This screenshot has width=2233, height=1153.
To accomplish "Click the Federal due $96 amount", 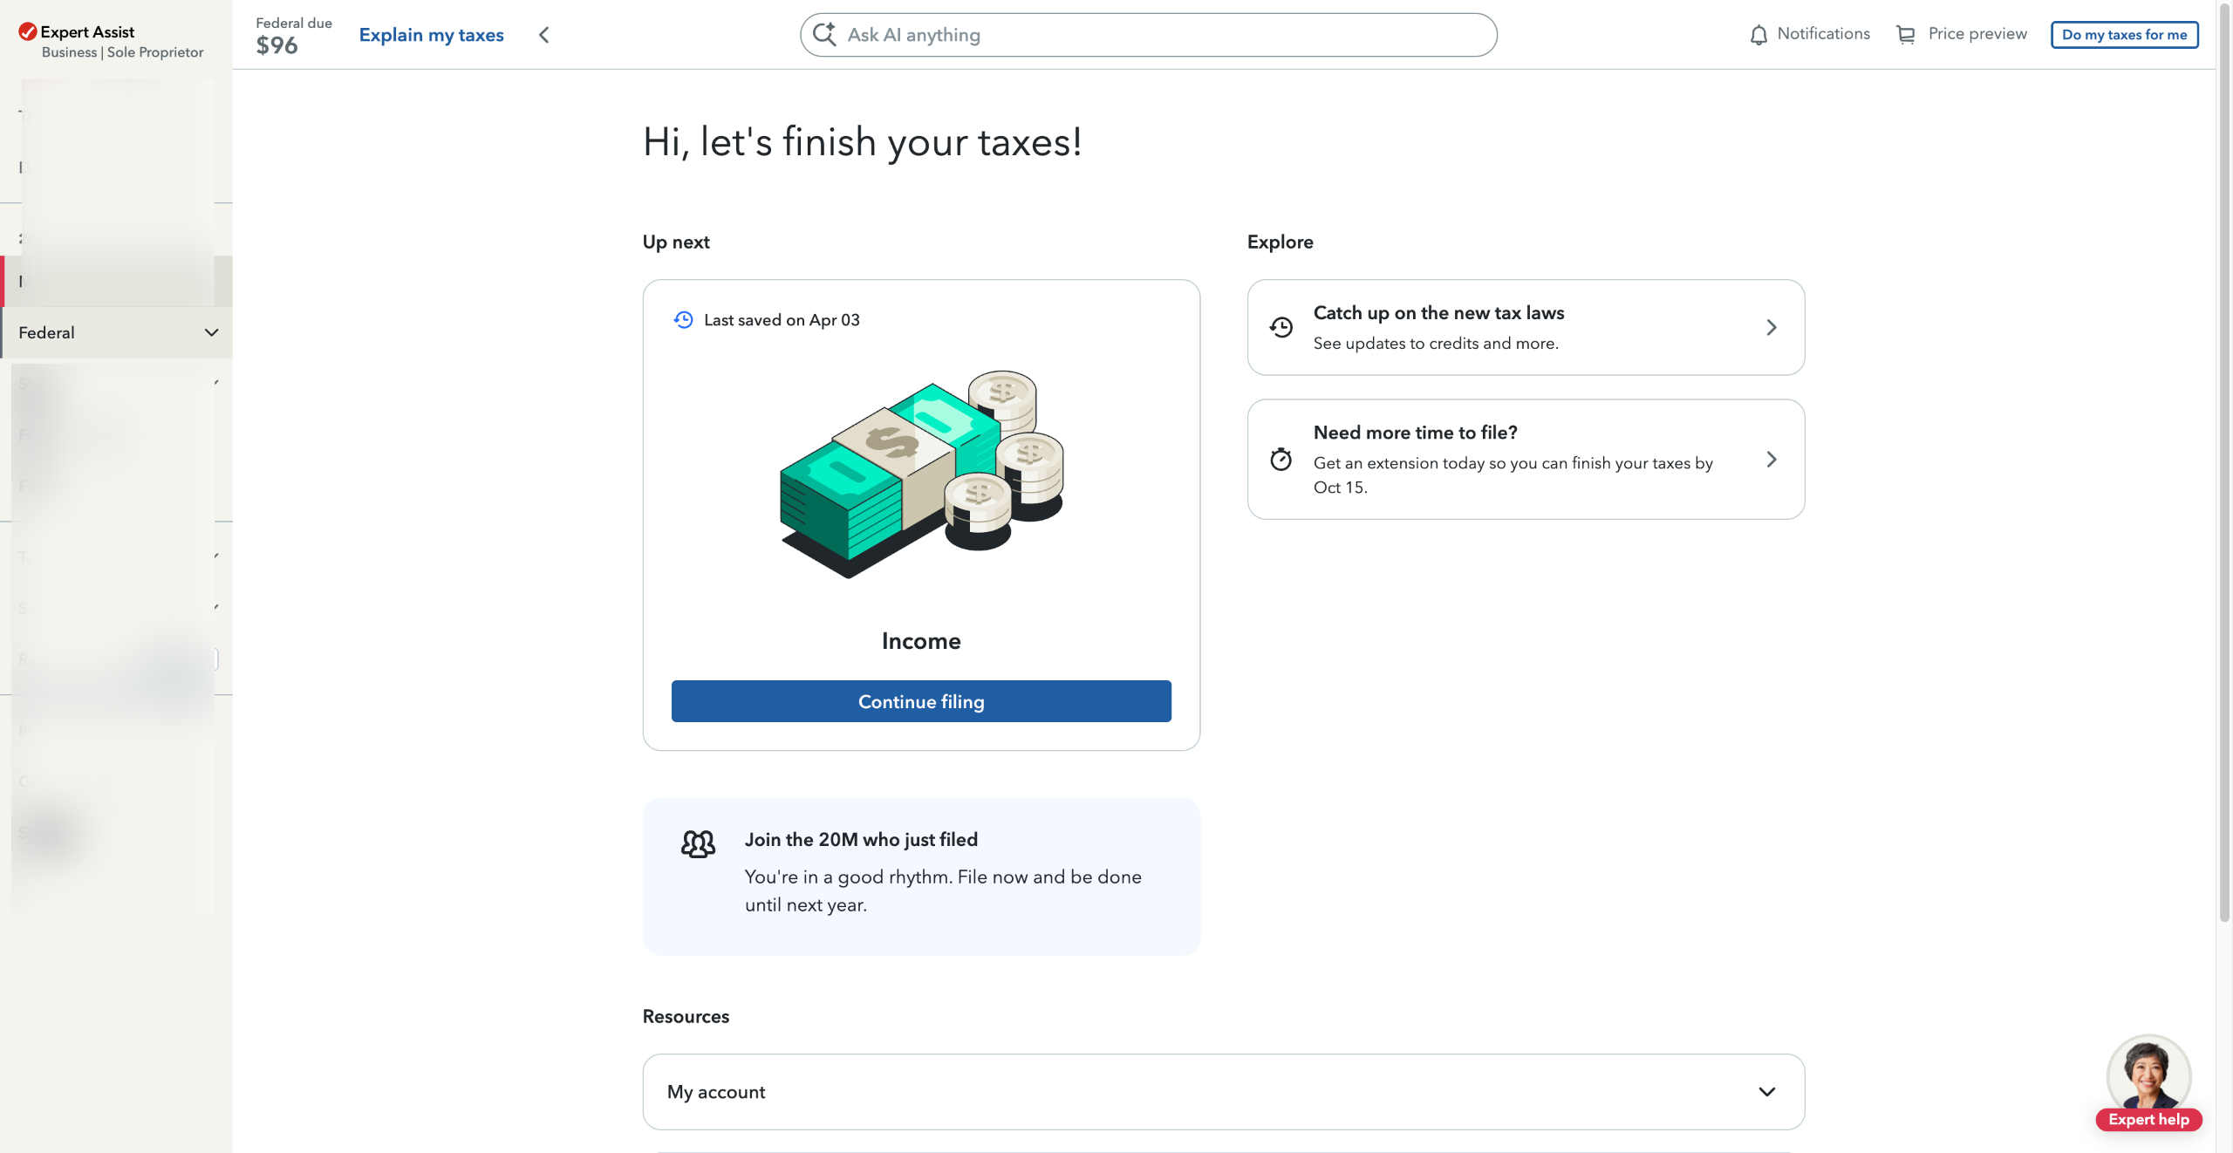I will pyautogui.click(x=277, y=45).
